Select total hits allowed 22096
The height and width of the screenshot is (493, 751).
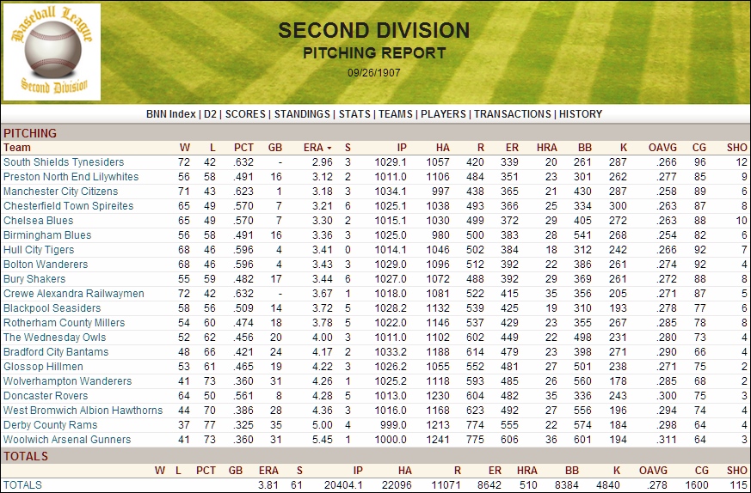(x=397, y=485)
